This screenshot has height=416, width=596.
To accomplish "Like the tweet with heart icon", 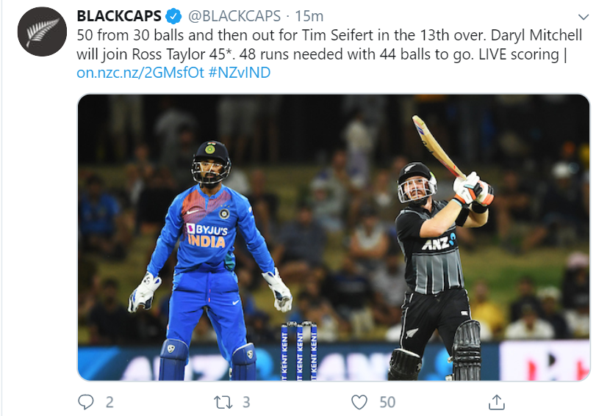I will [359, 402].
